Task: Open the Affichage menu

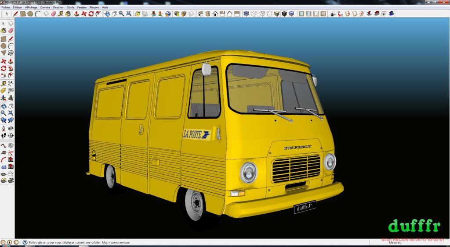Action: point(31,7)
